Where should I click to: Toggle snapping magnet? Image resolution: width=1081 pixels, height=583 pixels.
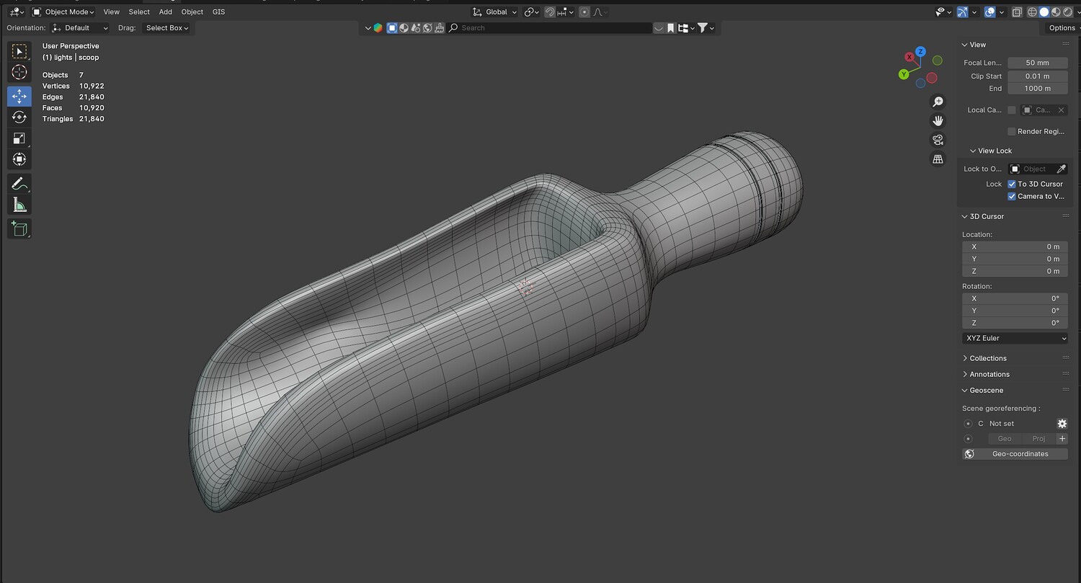point(550,12)
